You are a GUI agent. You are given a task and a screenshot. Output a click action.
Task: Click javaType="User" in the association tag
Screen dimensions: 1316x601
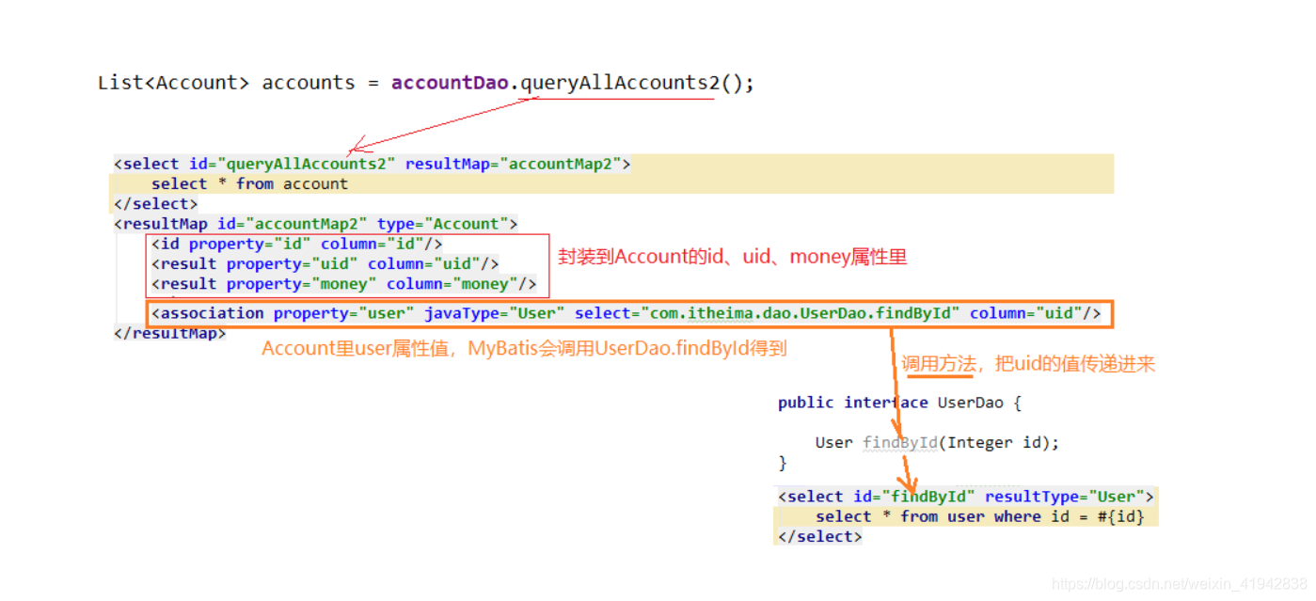495,313
